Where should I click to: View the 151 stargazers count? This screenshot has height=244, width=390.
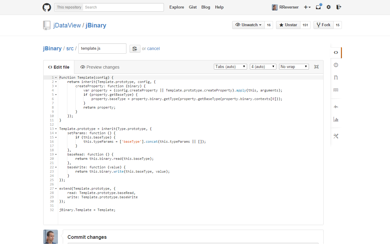305,25
